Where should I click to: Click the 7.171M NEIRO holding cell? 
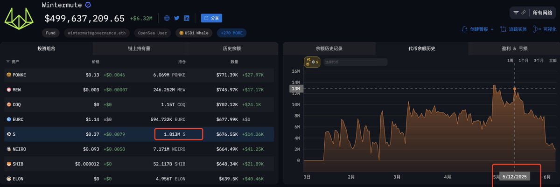[x=169, y=149]
